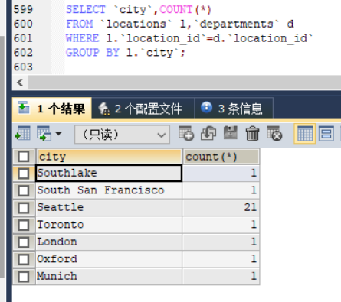Click the save changes floppy icon
The image size is (341, 302).
coord(231,133)
